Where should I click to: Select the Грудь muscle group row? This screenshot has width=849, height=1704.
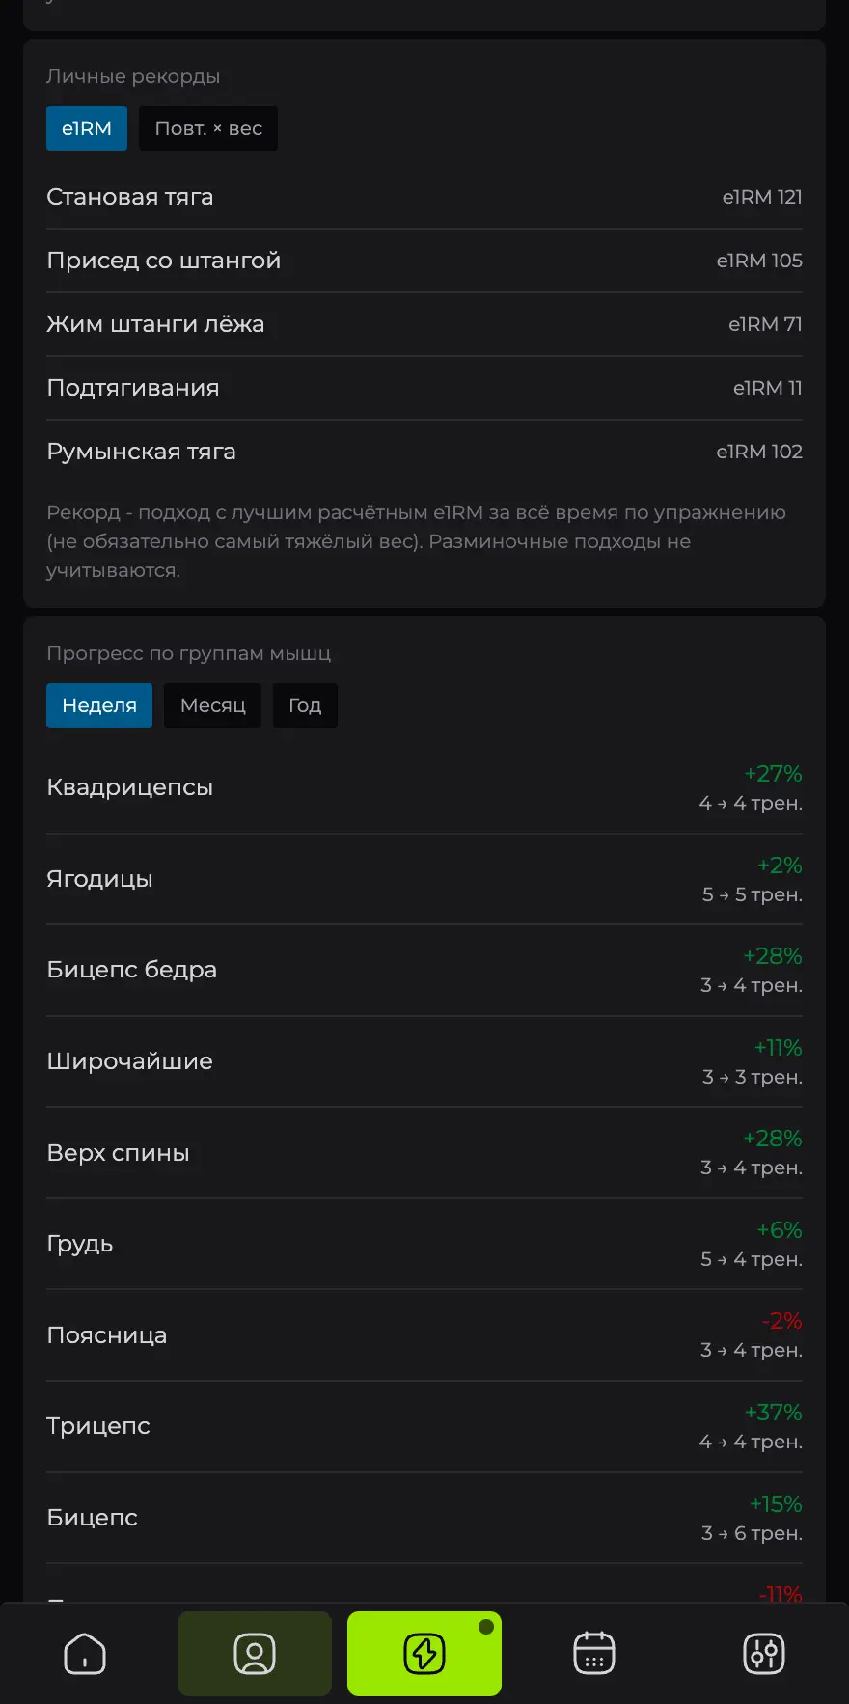coord(424,1244)
